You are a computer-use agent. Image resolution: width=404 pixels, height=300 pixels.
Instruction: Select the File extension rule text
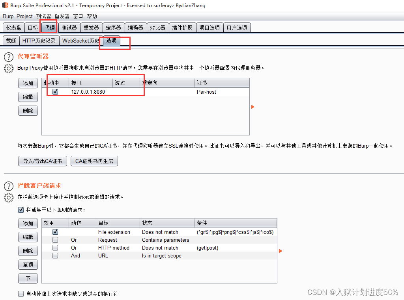point(114,232)
